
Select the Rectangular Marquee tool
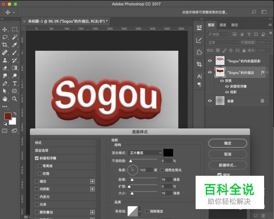click(15, 29)
